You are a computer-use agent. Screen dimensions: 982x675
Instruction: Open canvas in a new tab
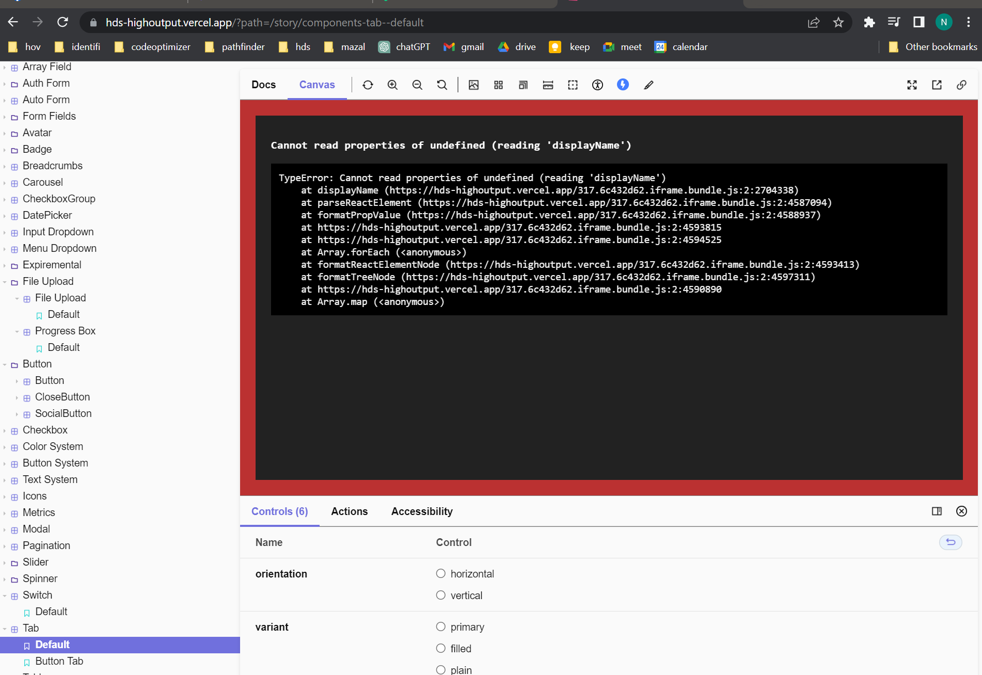click(x=937, y=85)
